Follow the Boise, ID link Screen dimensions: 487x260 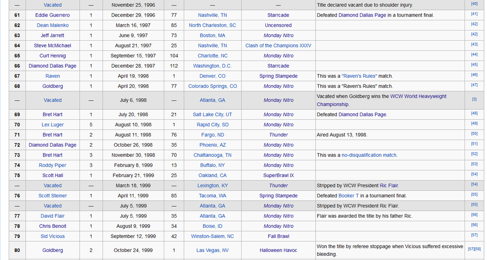pyautogui.click(x=212, y=226)
